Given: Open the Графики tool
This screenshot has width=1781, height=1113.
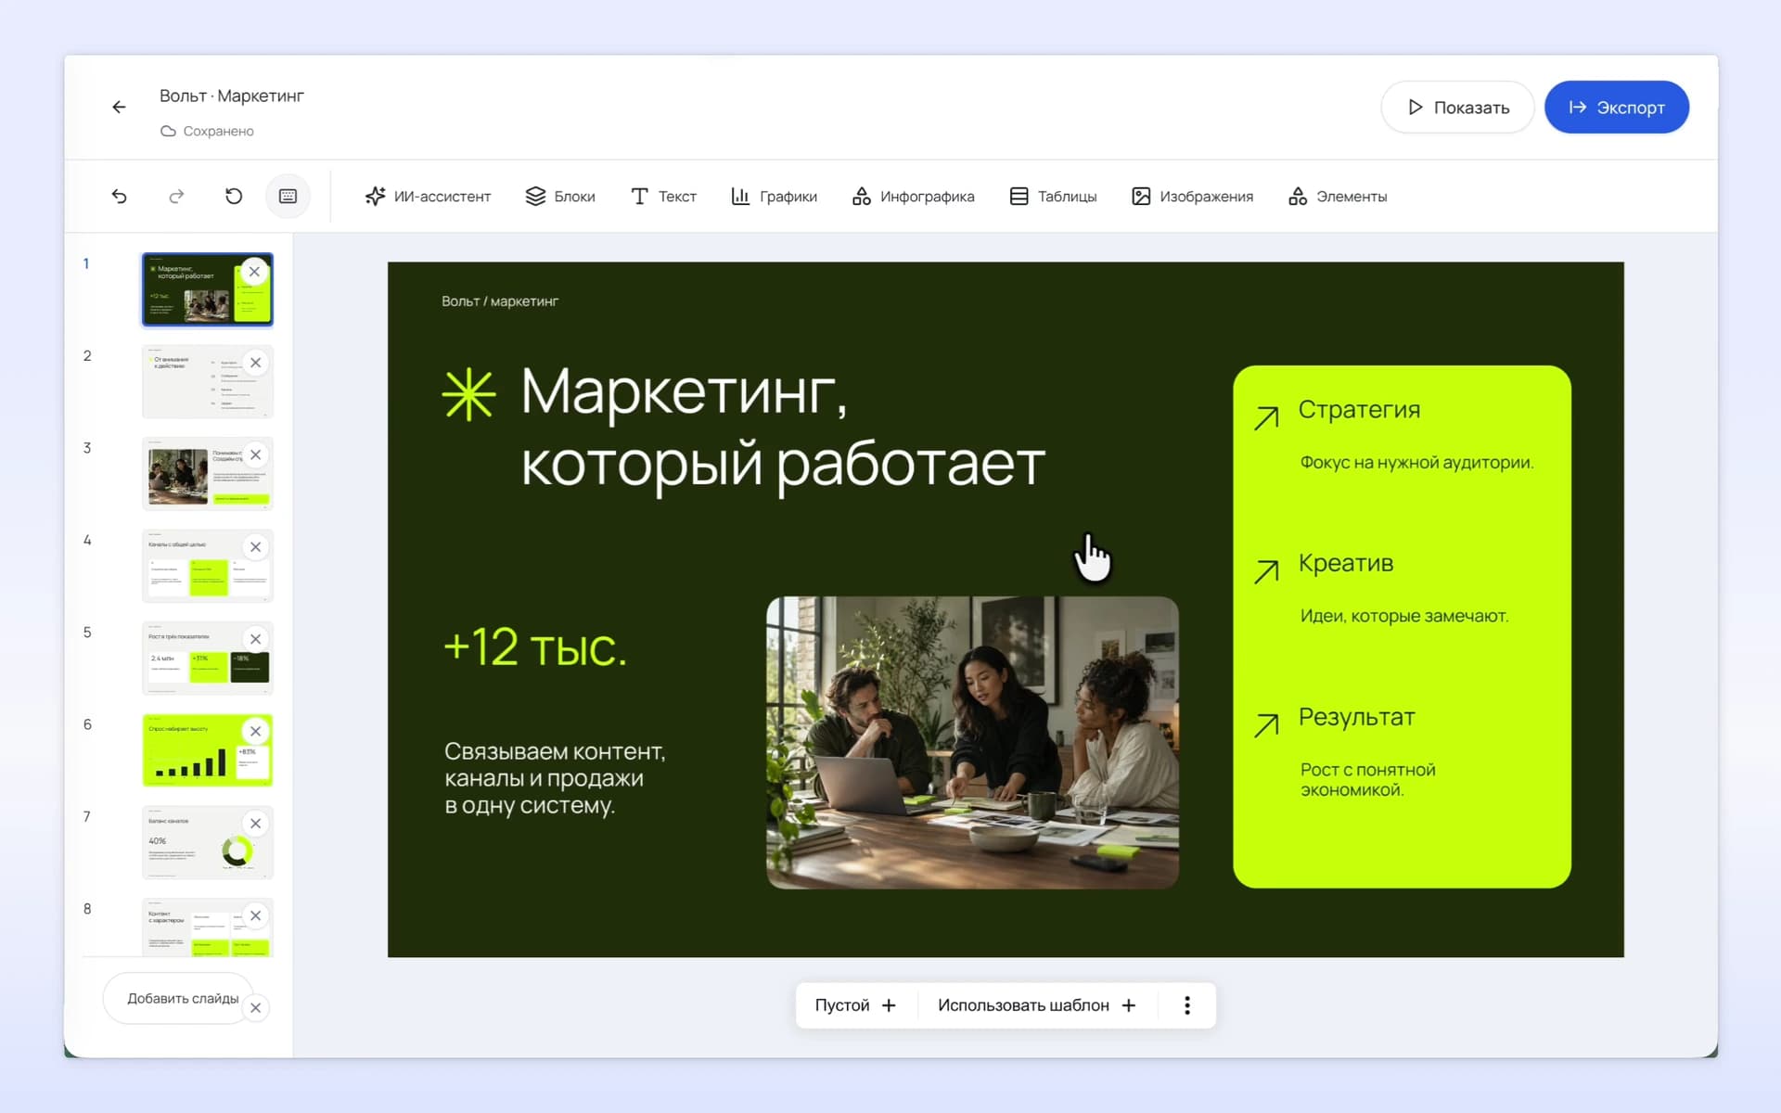Looking at the screenshot, I should [774, 196].
